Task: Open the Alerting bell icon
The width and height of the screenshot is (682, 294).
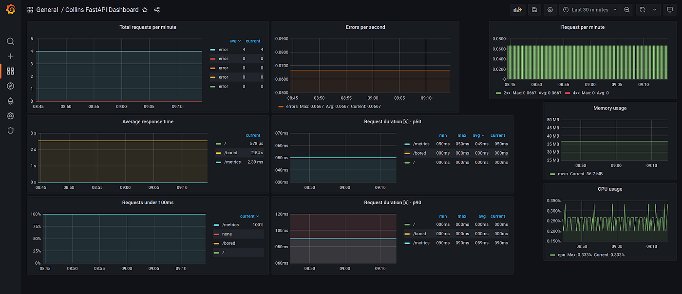Action: pos(10,101)
